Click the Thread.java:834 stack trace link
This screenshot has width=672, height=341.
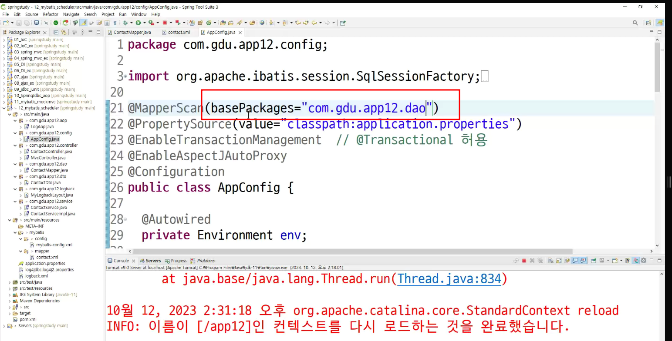(449, 278)
